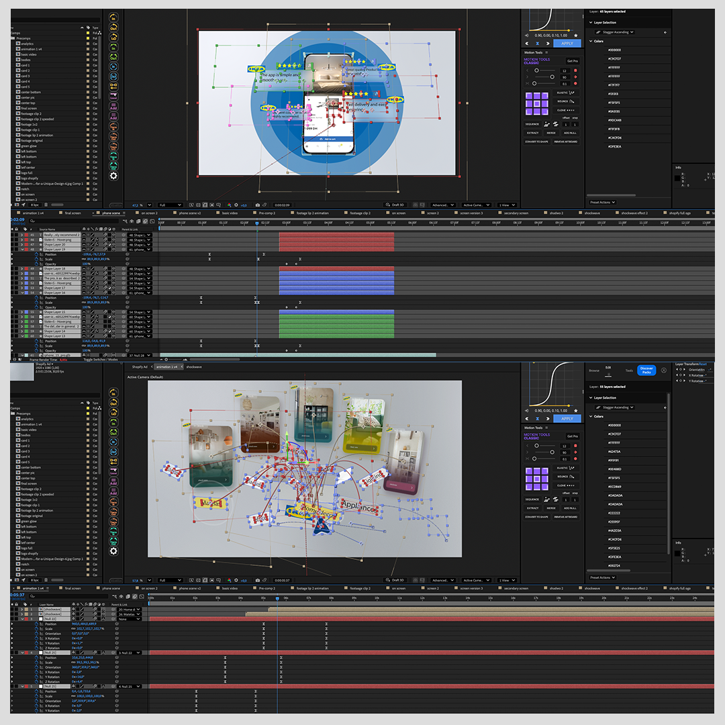Toggle visibility of the Null 22 layer

coord(12,619)
